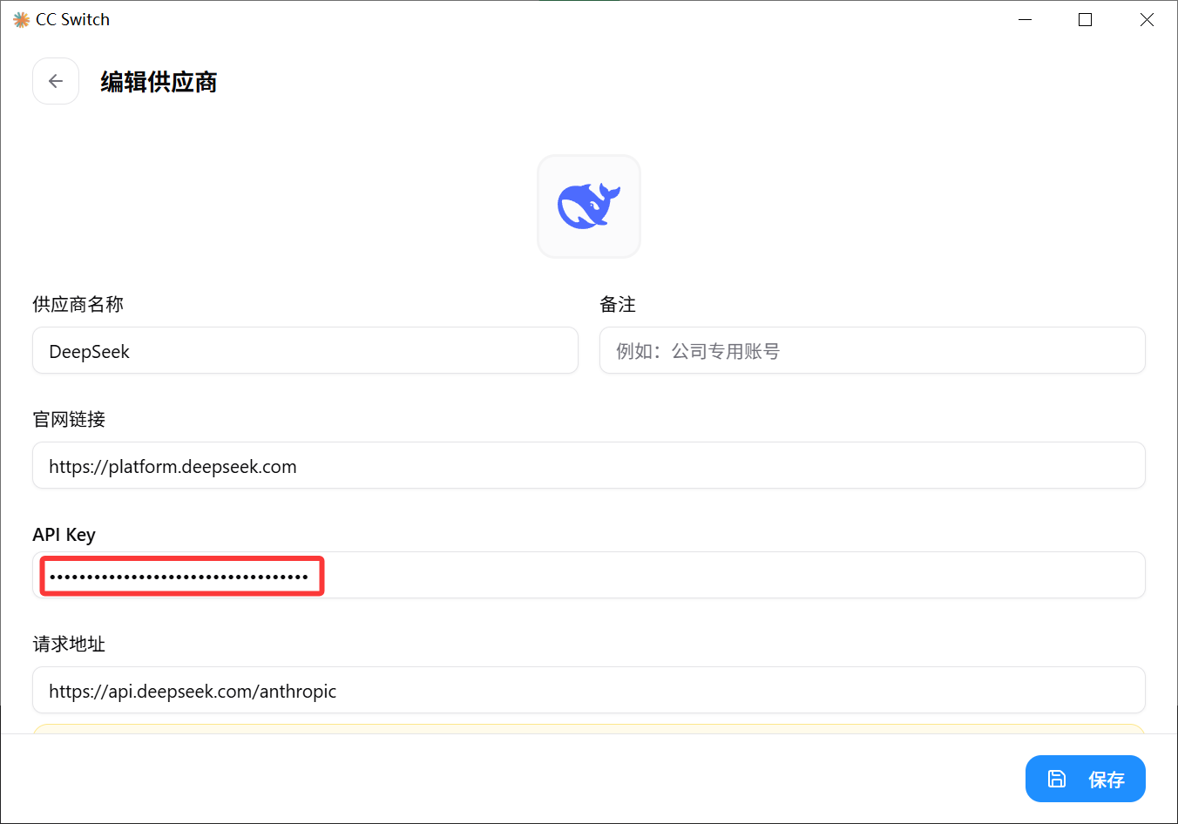The height and width of the screenshot is (824, 1178).
Task: Click the 备注 label
Action: (618, 304)
